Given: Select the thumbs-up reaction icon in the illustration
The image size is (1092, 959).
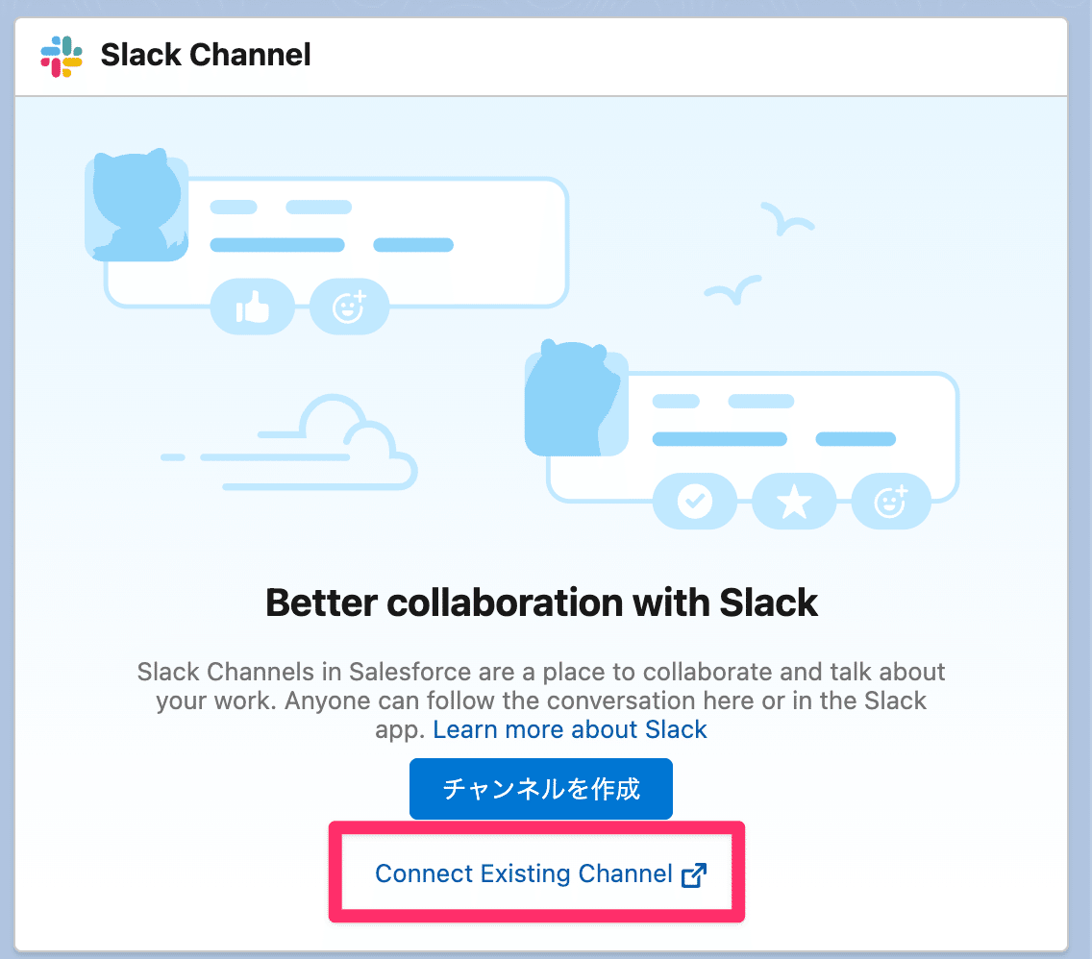Looking at the screenshot, I should (x=252, y=307).
